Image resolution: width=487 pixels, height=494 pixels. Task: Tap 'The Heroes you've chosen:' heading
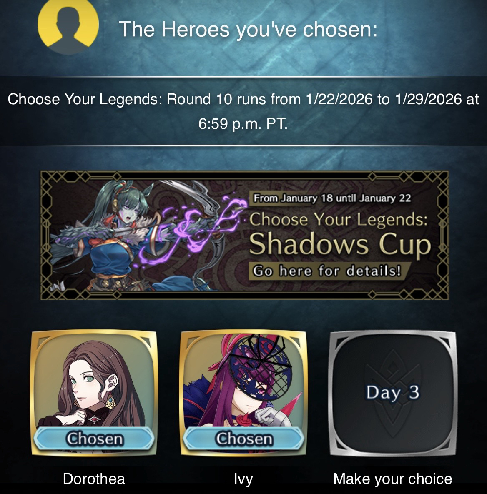[x=248, y=29]
